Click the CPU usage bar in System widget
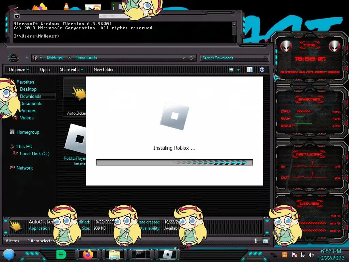Viewport: 349px width, 262px height. click(x=303, y=112)
